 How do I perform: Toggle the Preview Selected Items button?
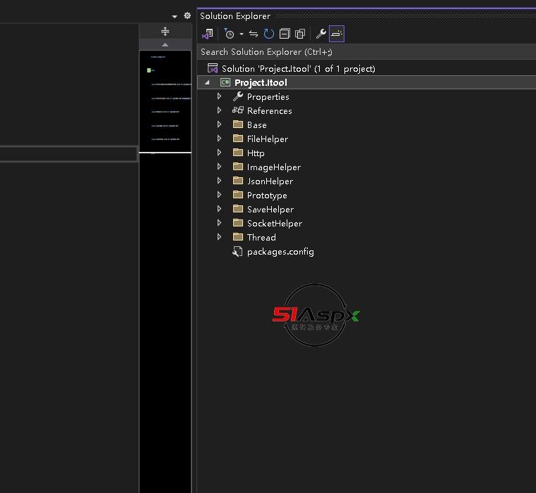tap(337, 34)
